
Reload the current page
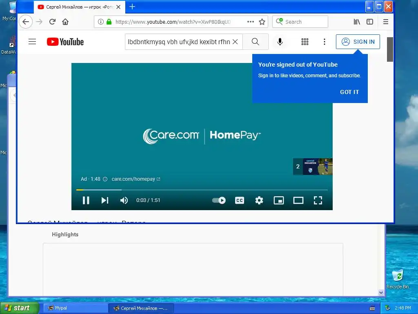click(52, 22)
